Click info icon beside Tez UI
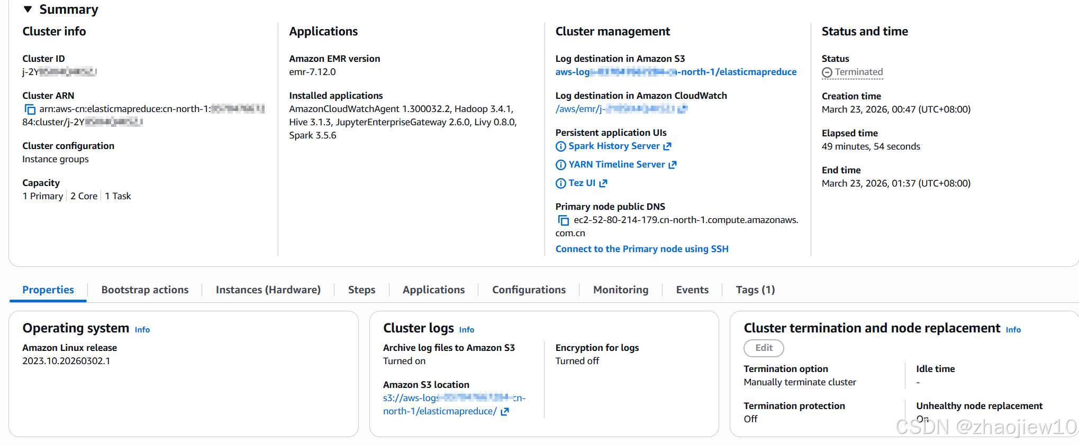 (560, 183)
